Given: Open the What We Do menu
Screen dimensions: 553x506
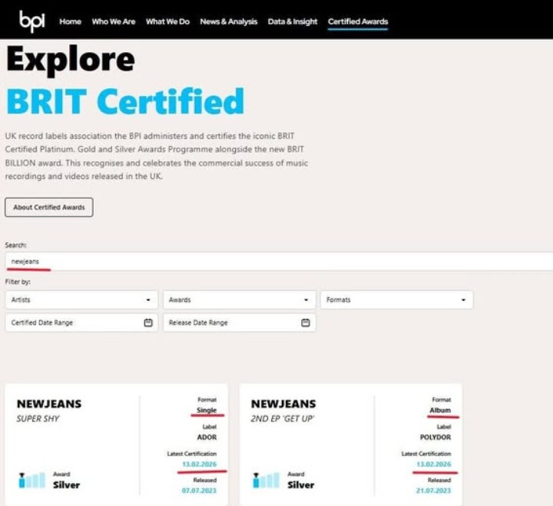Looking at the screenshot, I should (167, 21).
